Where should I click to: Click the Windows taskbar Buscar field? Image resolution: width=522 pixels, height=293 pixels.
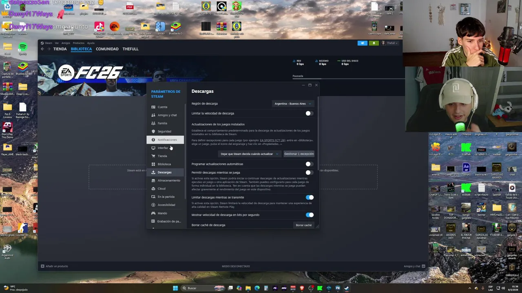tap(202, 288)
